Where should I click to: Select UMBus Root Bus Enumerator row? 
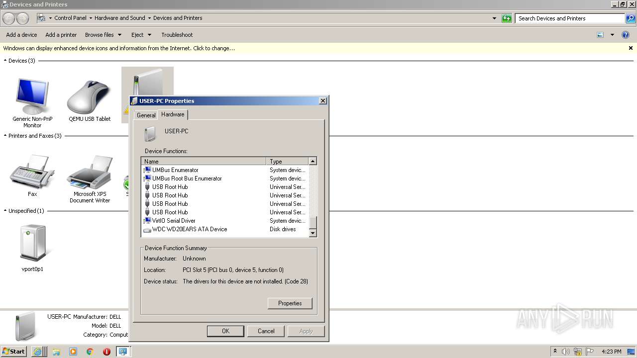[x=225, y=179]
